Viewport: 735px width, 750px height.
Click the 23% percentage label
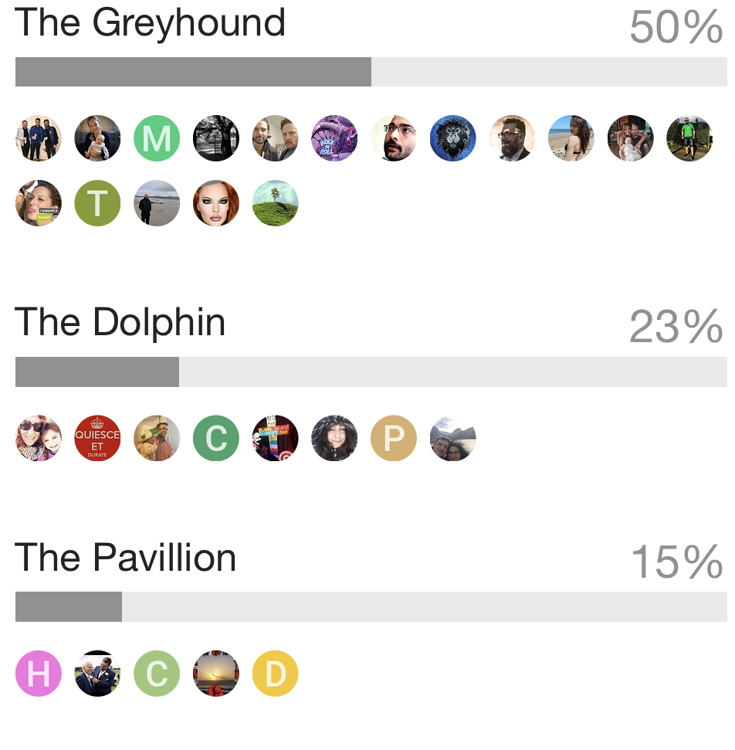[676, 327]
